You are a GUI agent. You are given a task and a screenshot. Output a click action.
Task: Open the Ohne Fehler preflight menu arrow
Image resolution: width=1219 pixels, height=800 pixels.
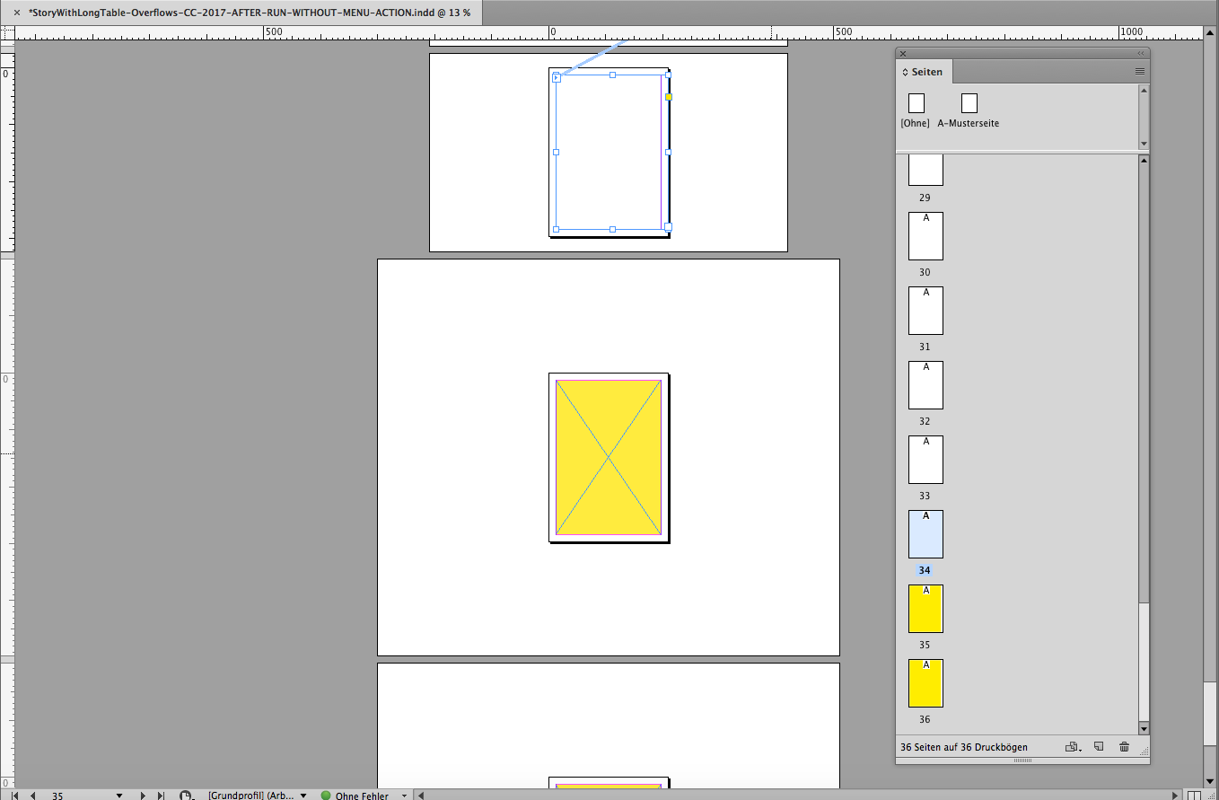[x=405, y=796]
